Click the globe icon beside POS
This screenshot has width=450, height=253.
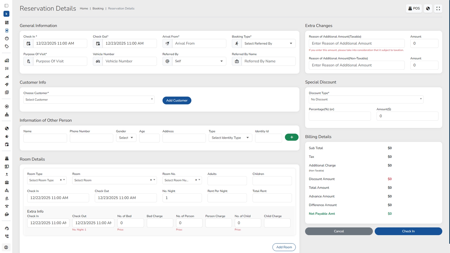[428, 8]
